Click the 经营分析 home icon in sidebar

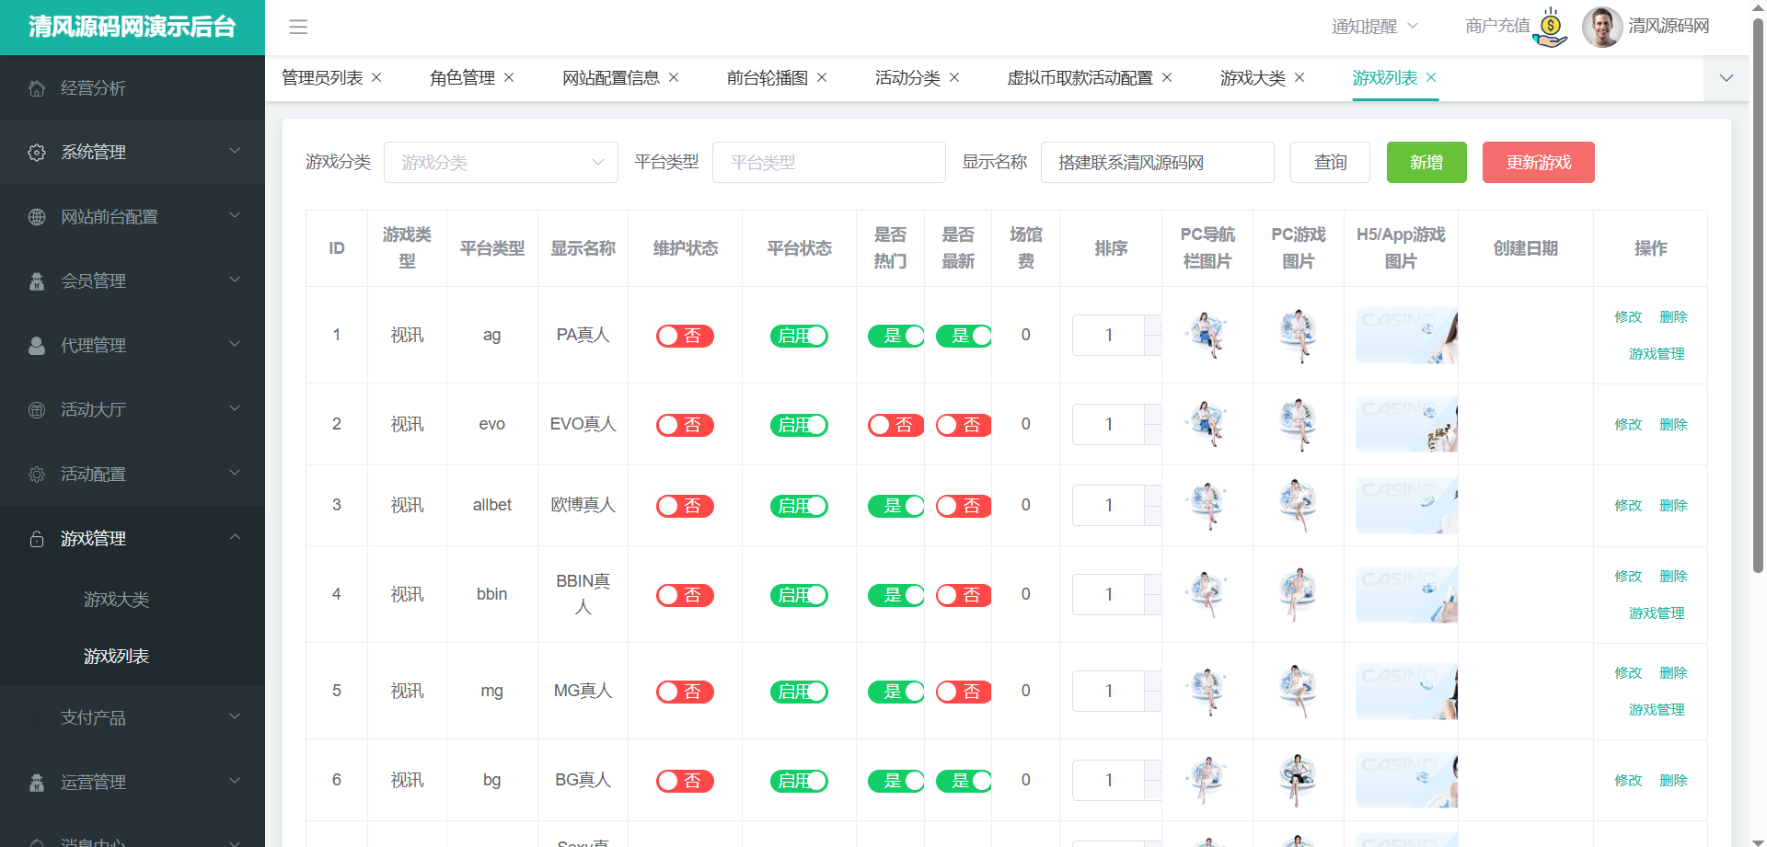click(37, 88)
